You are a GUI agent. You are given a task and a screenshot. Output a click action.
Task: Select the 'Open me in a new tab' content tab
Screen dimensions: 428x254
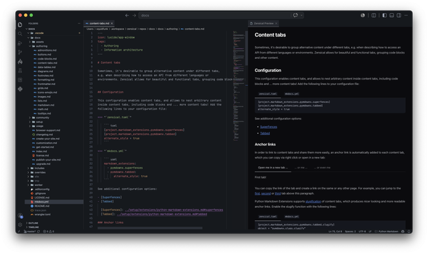click(x=273, y=168)
